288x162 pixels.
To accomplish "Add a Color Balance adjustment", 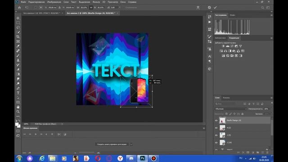I will point(225,51).
